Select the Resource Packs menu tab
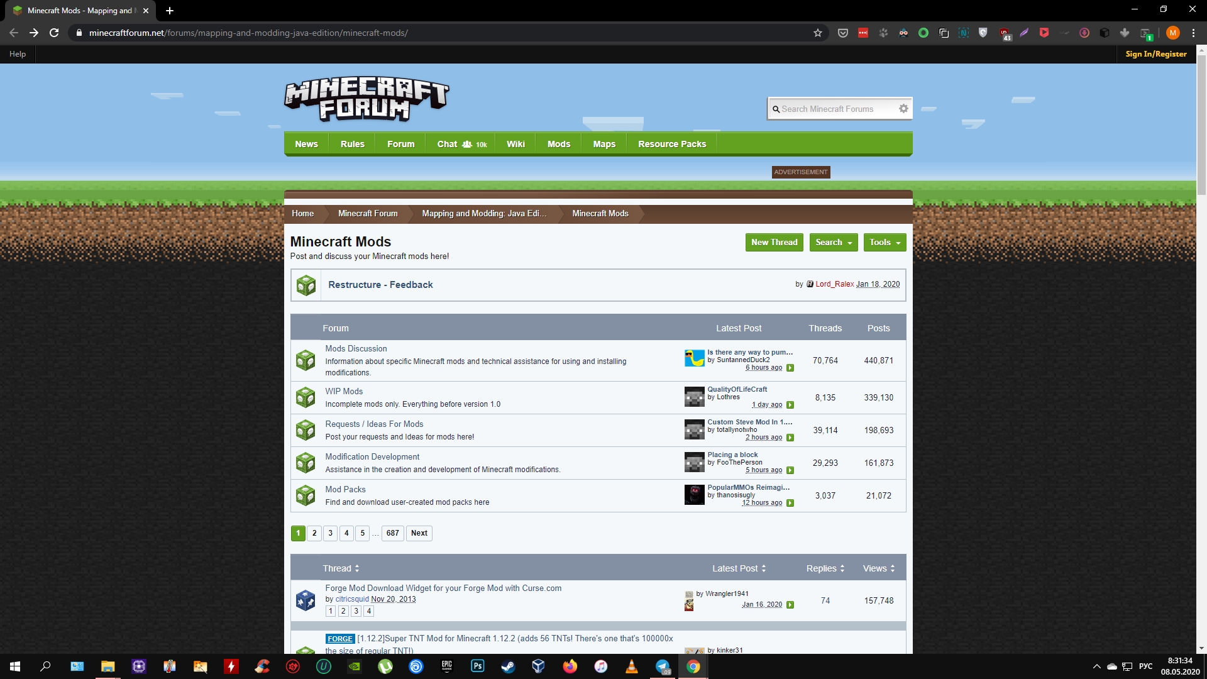 [x=671, y=143]
